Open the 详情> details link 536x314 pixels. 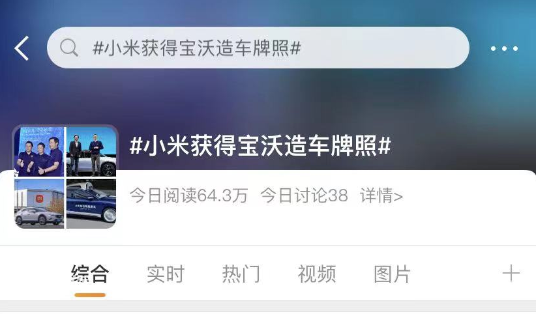381,196
